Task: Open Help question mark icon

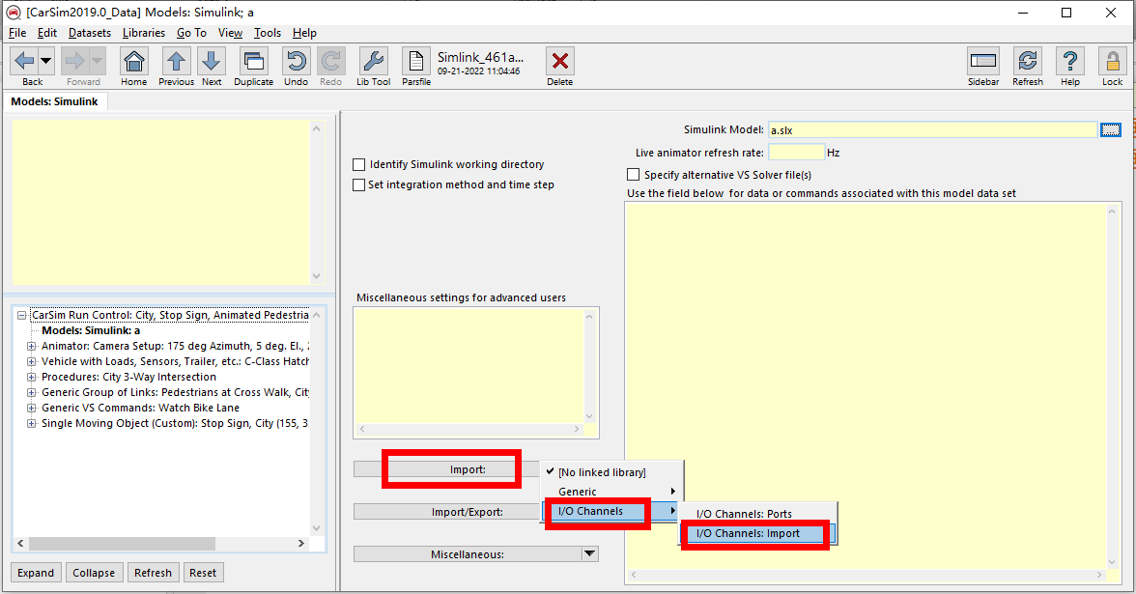Action: point(1070,61)
